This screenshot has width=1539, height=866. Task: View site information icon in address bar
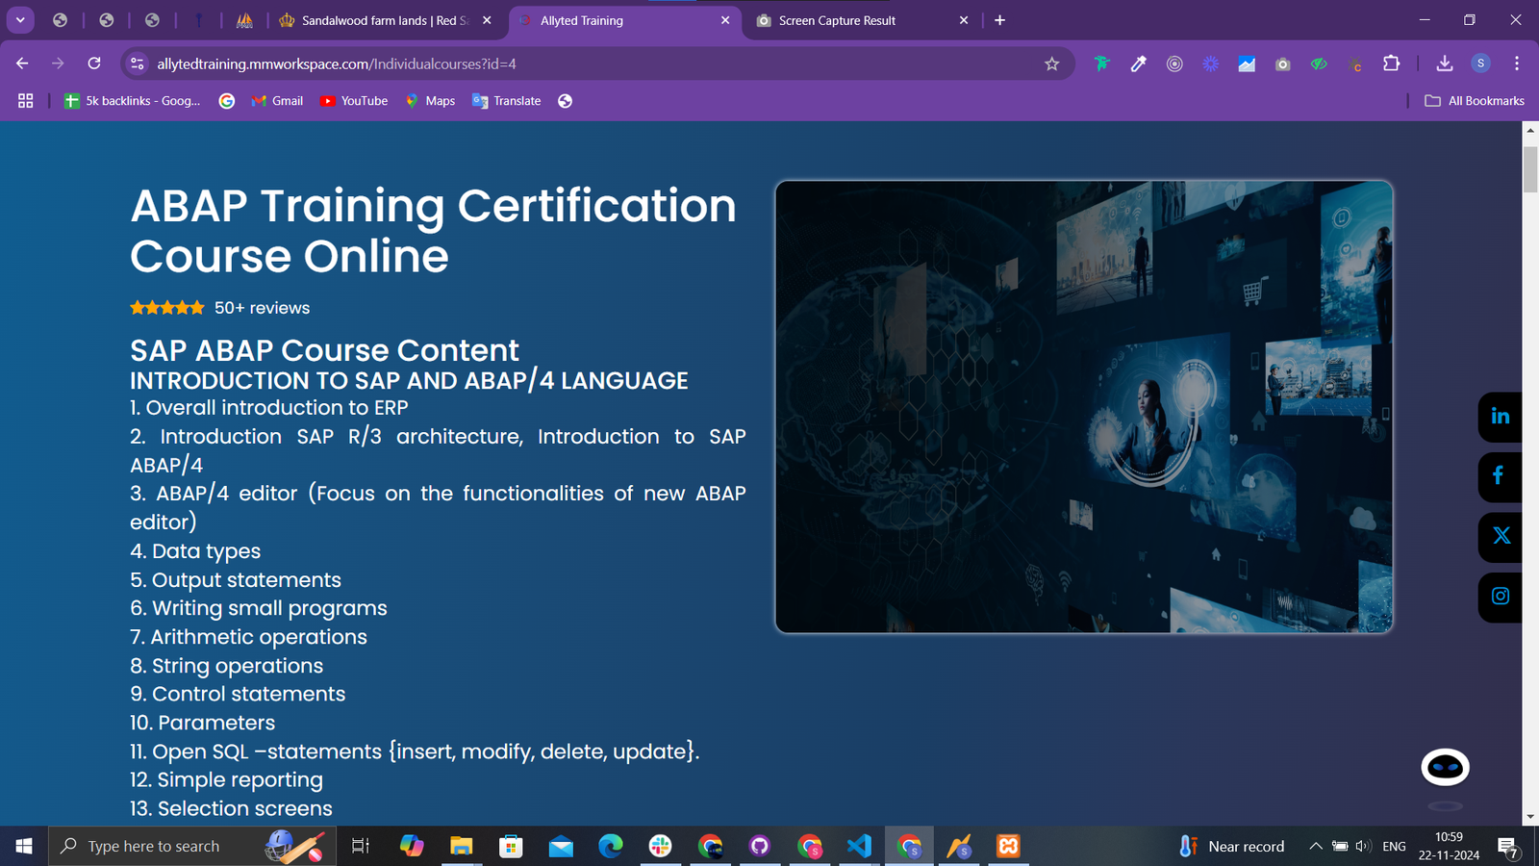[138, 64]
